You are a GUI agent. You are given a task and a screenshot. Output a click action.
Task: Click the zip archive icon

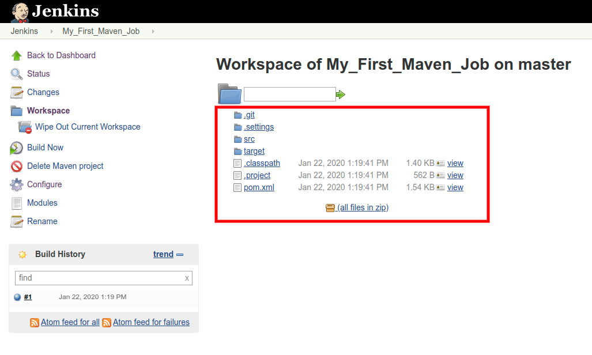(x=330, y=207)
